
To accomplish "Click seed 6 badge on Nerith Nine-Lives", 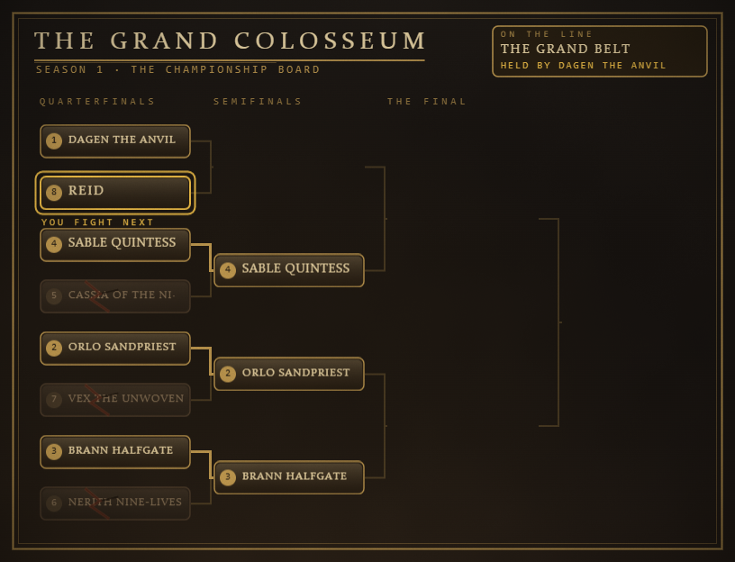I will (54, 503).
